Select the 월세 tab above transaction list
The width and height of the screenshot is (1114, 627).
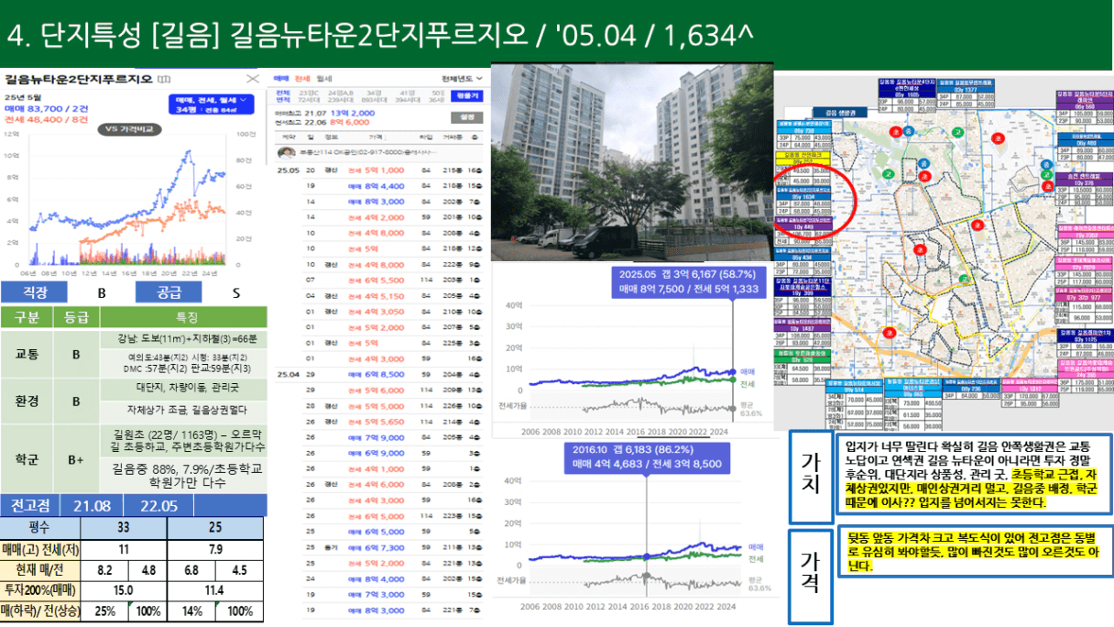pyautogui.click(x=324, y=80)
